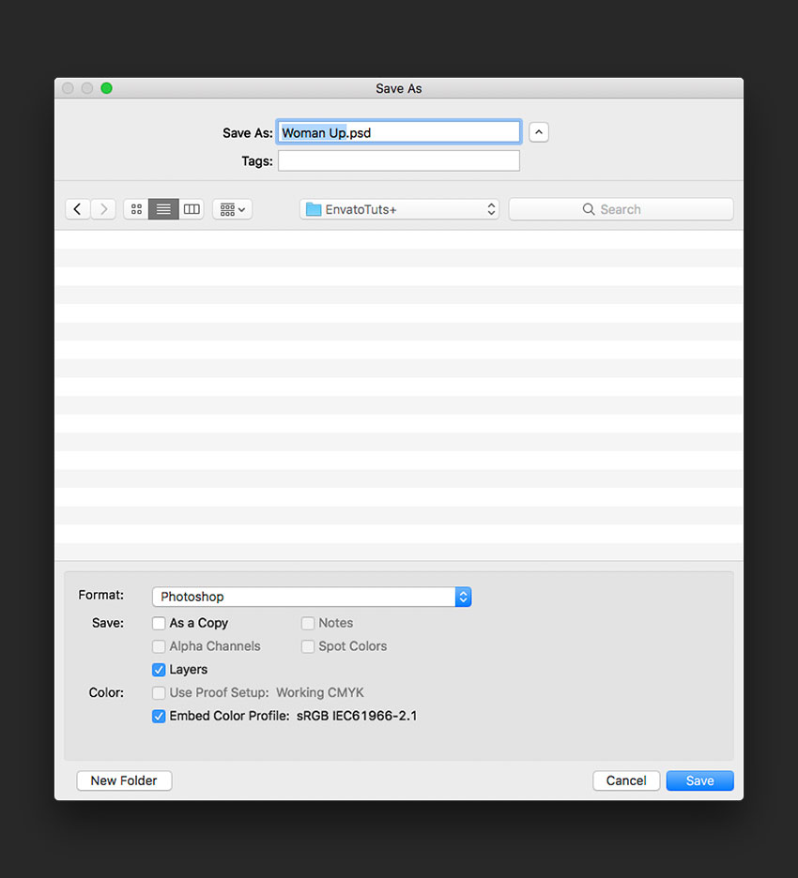Go back with the left chevron button
This screenshot has width=798, height=878.
pos(78,209)
